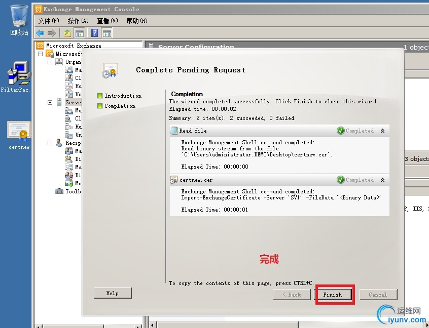Click the up one level folder icon
The image size is (429, 328).
(67, 33)
